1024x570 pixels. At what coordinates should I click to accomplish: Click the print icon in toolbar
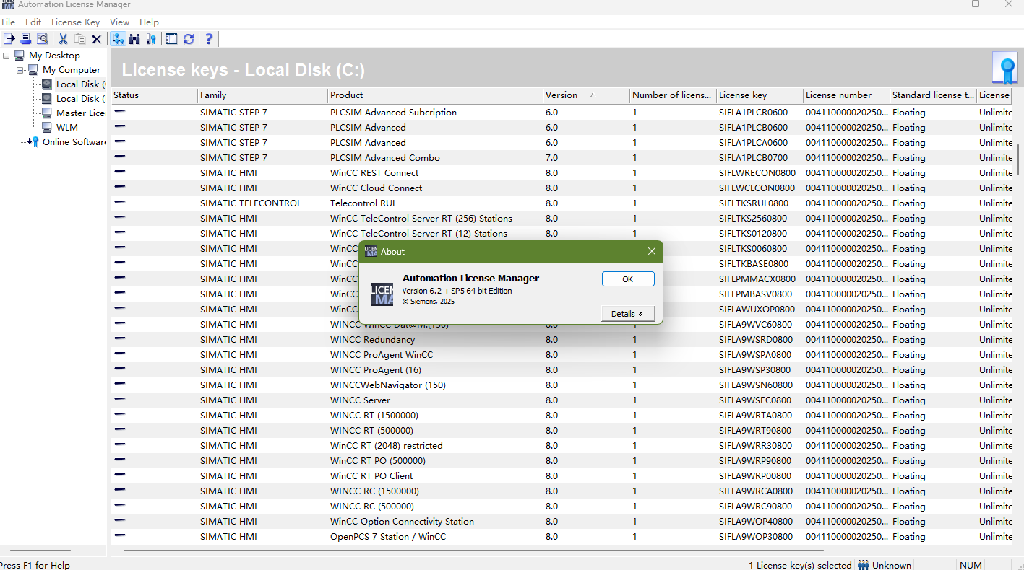coord(26,39)
